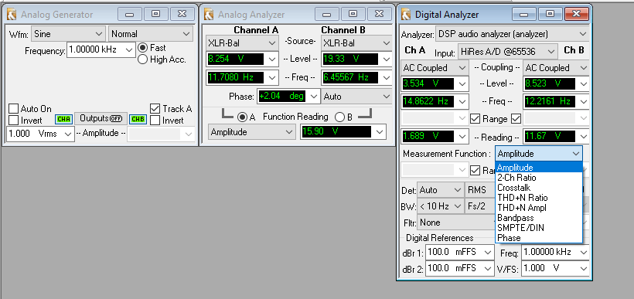This screenshot has height=299, width=634.
Task: Select Phase measurement function
Action: (539, 238)
